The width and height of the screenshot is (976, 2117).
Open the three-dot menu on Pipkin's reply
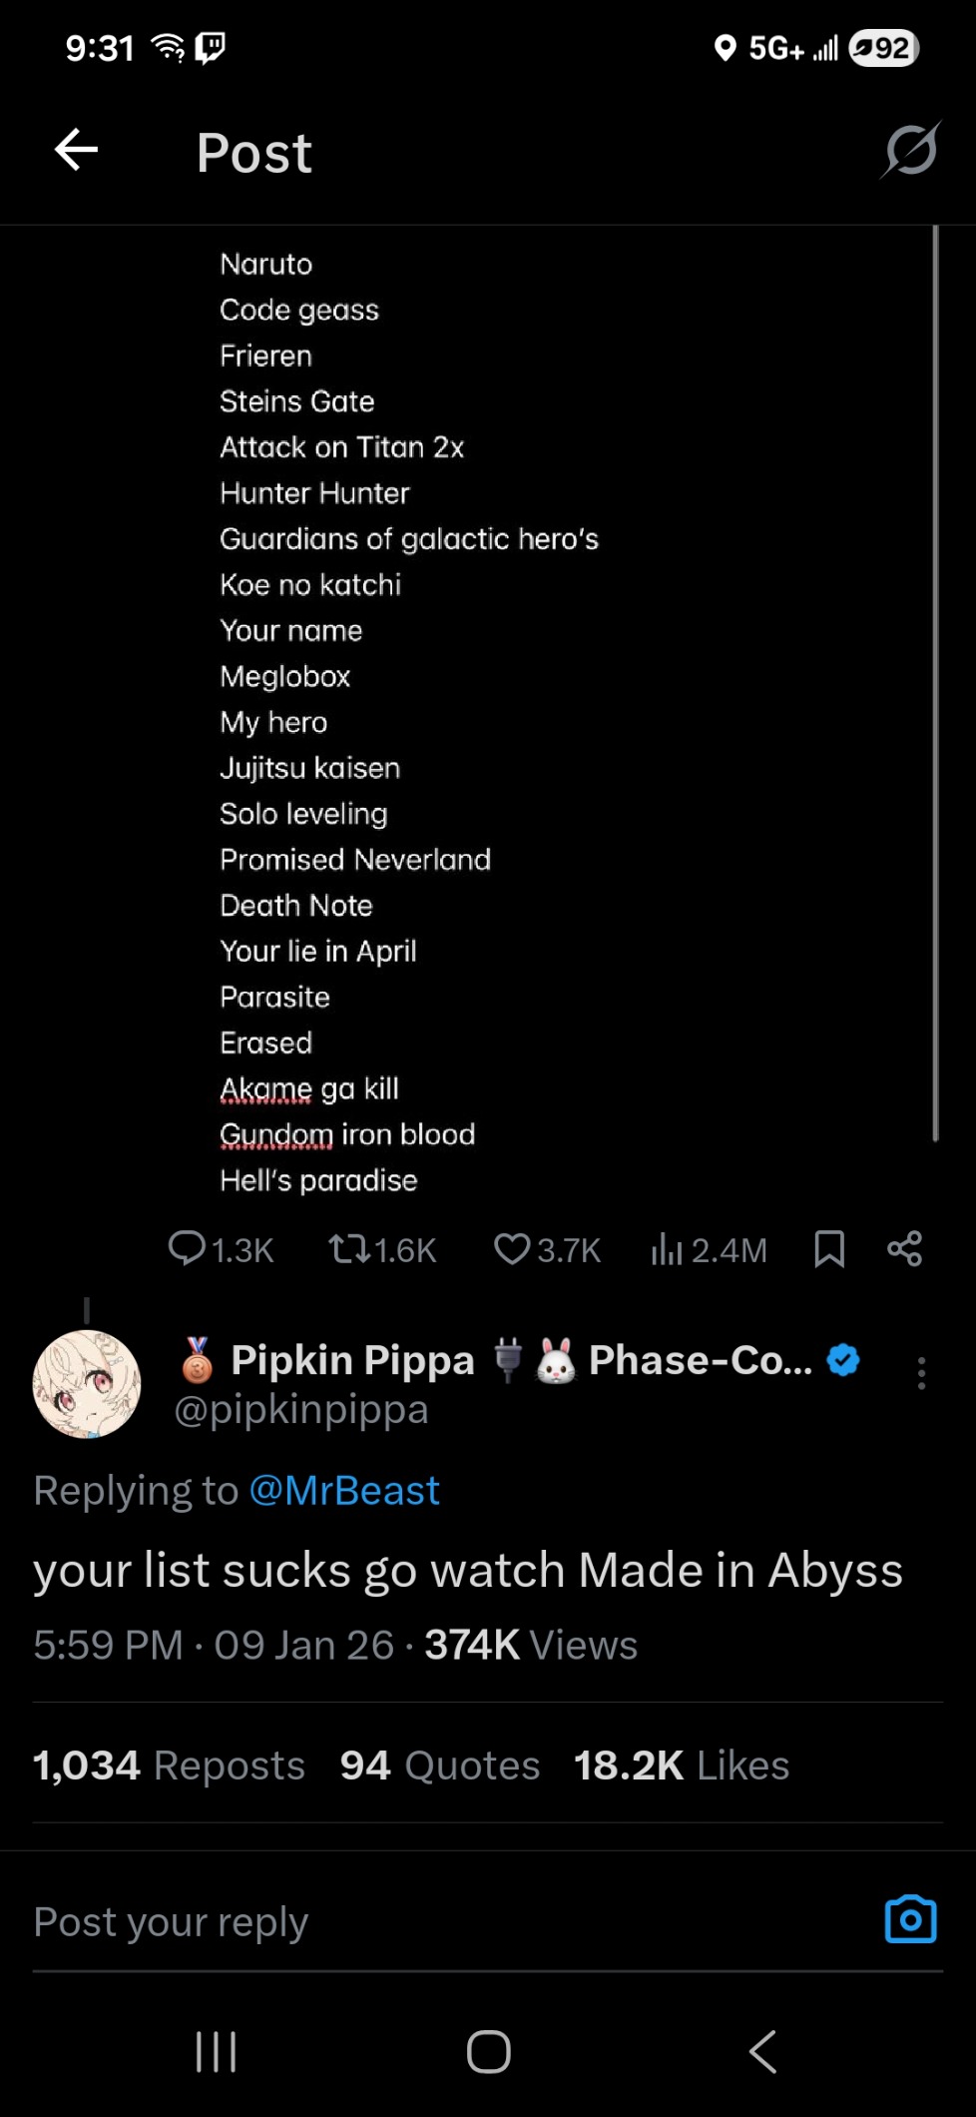tap(921, 1373)
